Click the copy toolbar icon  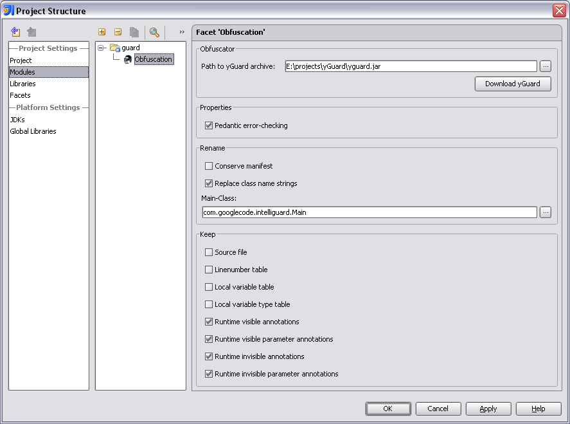134,32
